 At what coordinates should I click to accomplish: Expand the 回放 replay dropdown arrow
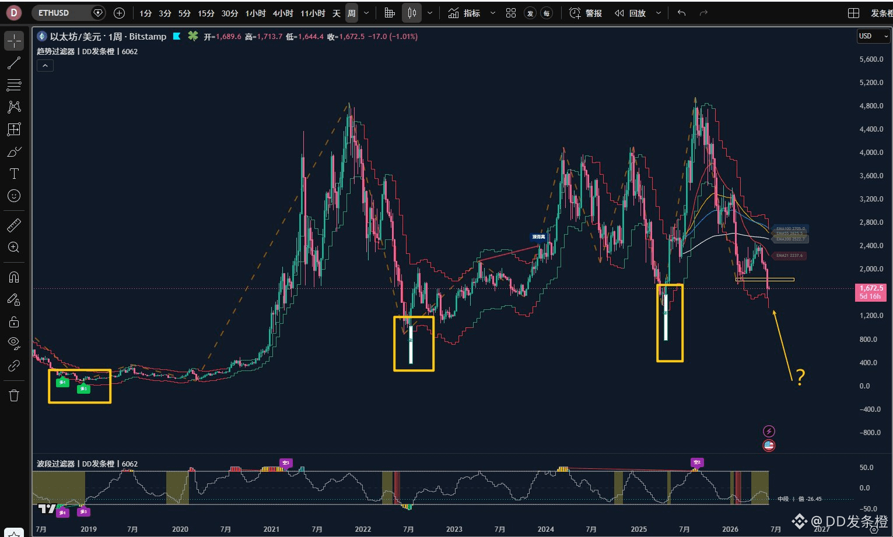tap(659, 13)
